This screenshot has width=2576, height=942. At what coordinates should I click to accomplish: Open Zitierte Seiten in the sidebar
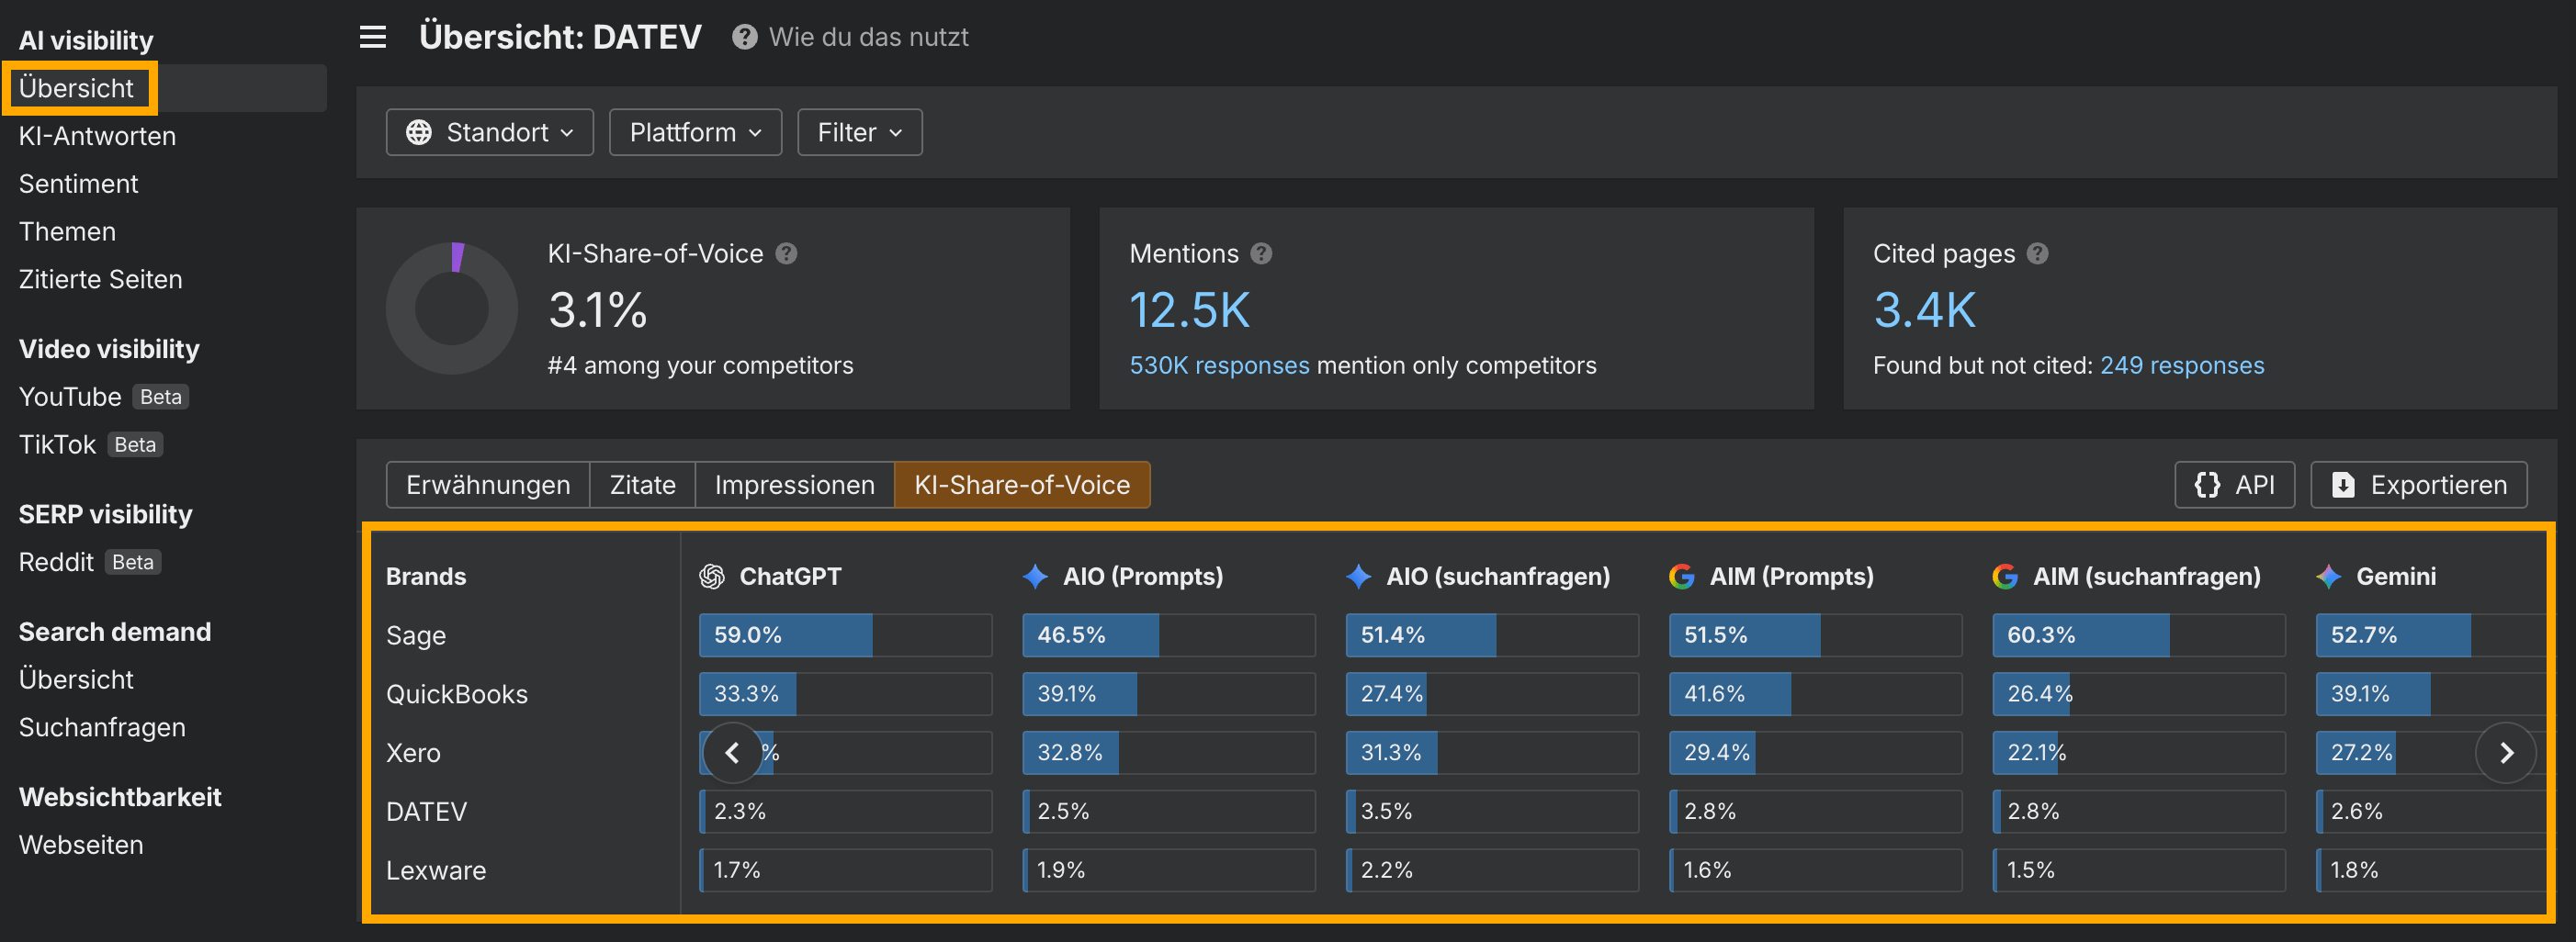click(100, 281)
